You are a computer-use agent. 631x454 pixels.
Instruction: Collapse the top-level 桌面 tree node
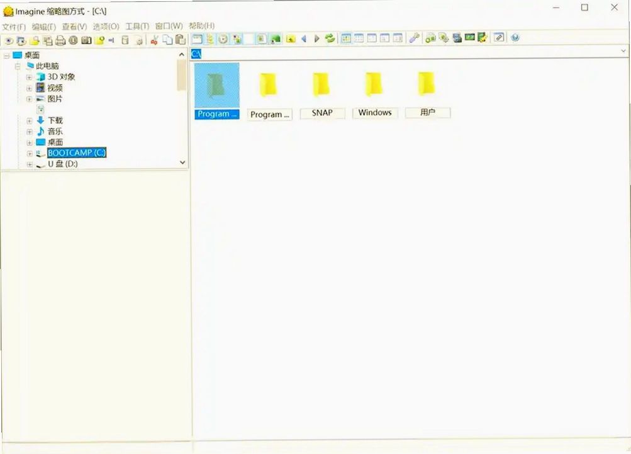6,55
